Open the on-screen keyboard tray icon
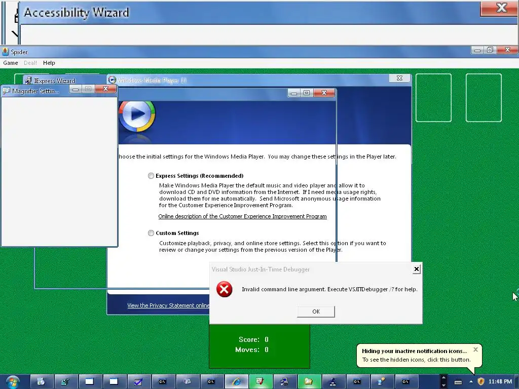Screen dimensions: 519x389 point(458,382)
